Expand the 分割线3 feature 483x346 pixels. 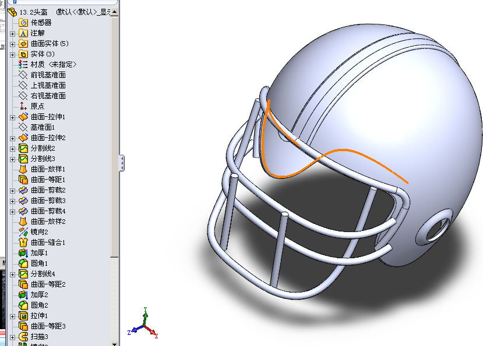pyautogui.click(x=13, y=159)
